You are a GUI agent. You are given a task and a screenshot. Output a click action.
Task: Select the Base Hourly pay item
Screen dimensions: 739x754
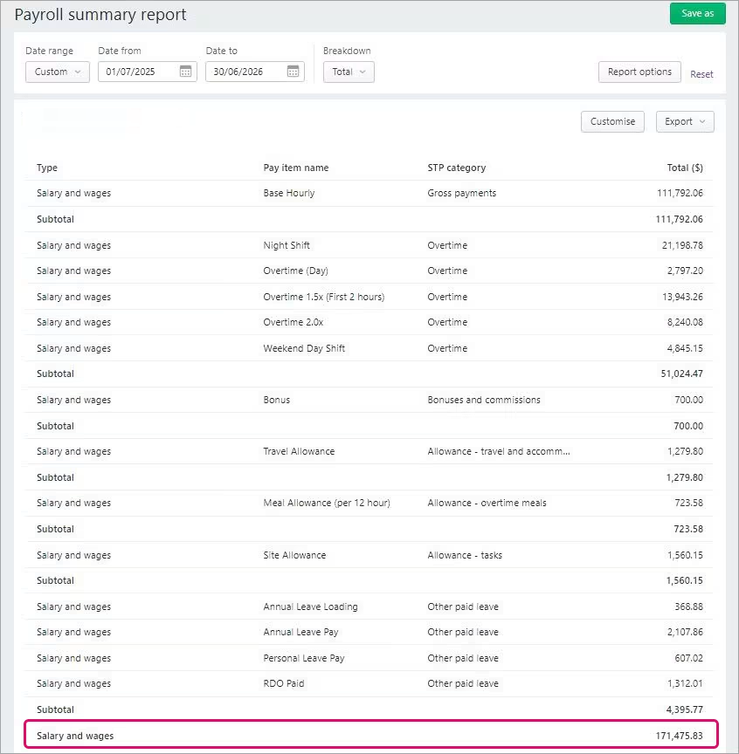(x=289, y=194)
